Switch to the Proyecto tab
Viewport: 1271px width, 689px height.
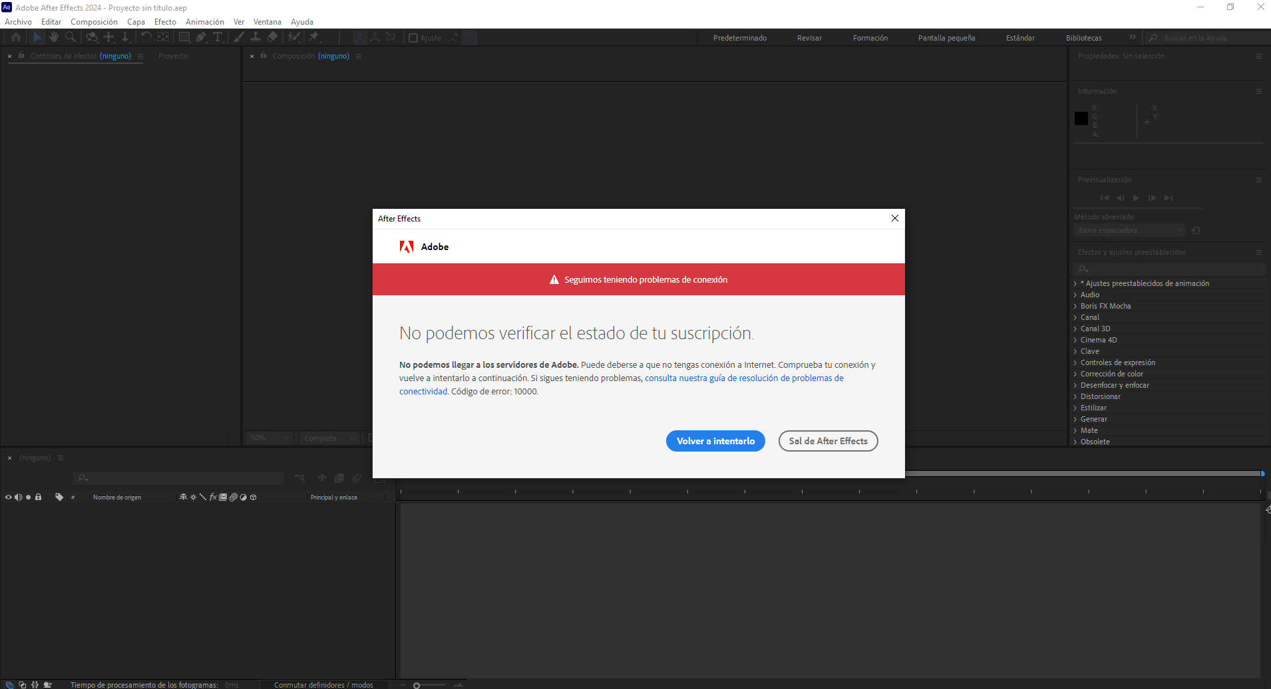pos(172,56)
